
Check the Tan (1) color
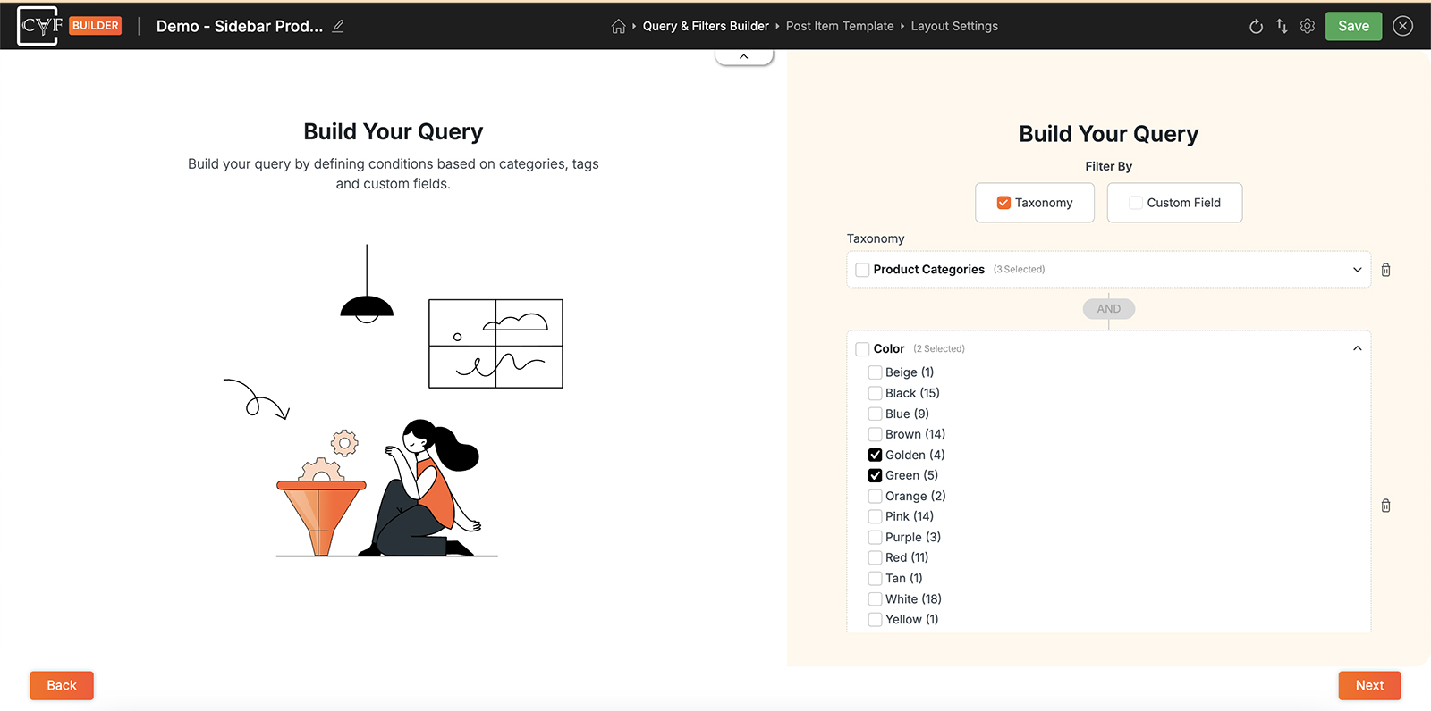point(875,578)
